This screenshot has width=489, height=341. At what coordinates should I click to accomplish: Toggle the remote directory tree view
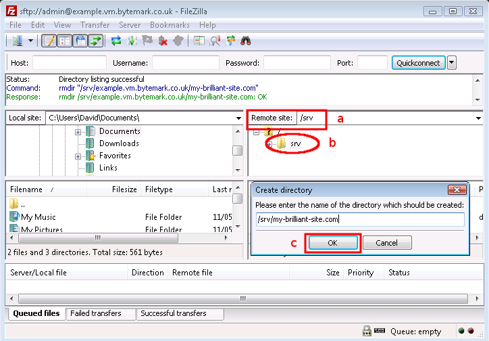[80, 41]
